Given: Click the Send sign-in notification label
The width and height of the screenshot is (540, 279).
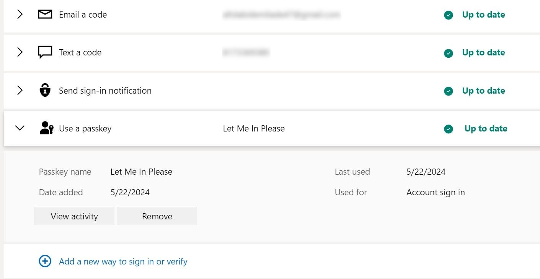Looking at the screenshot, I should [x=105, y=91].
